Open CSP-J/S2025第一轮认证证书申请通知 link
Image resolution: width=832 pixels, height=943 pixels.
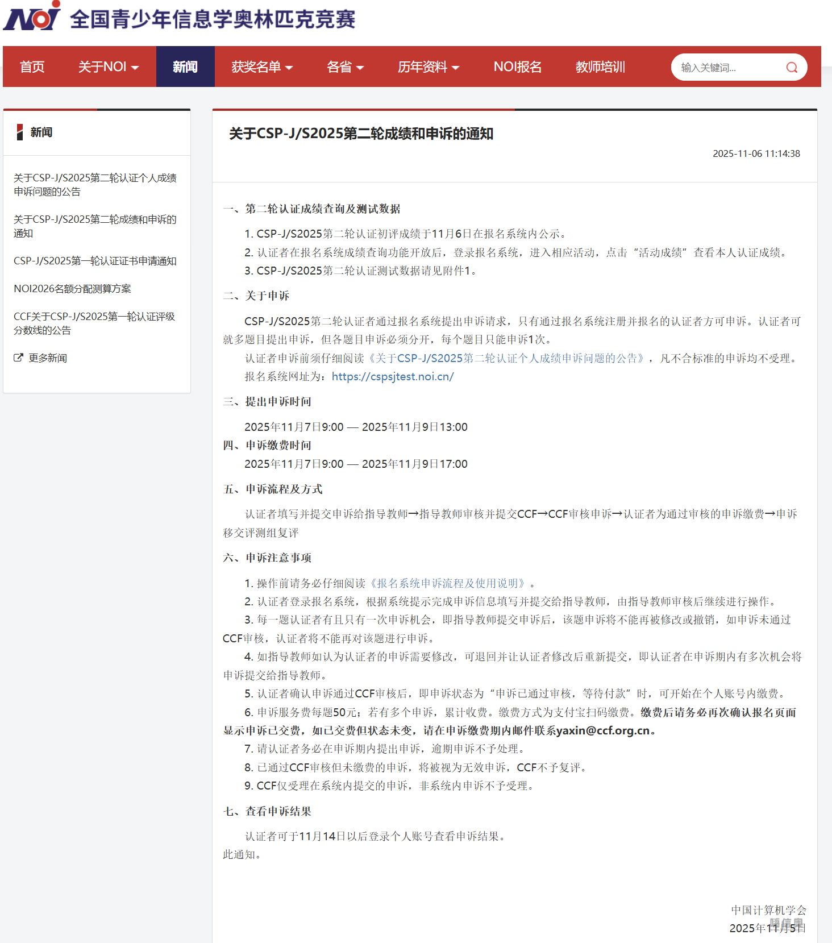click(x=95, y=261)
